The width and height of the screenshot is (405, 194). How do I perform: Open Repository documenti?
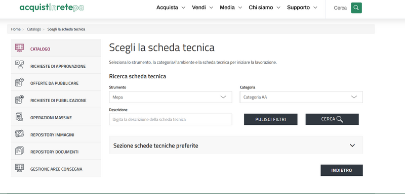[x=56, y=151]
